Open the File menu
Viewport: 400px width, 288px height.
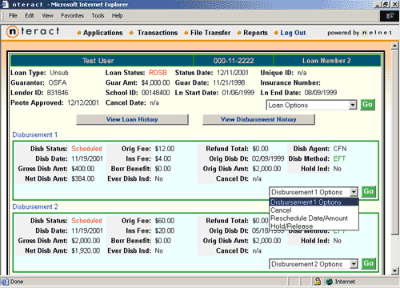coord(13,15)
